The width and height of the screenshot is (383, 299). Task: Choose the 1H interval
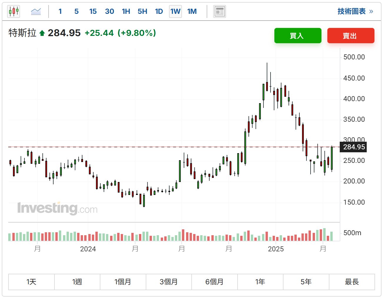click(126, 11)
